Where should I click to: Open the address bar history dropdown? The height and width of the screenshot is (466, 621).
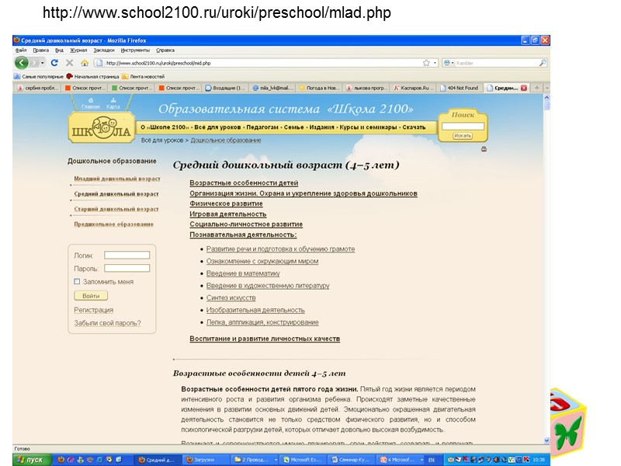(435, 63)
